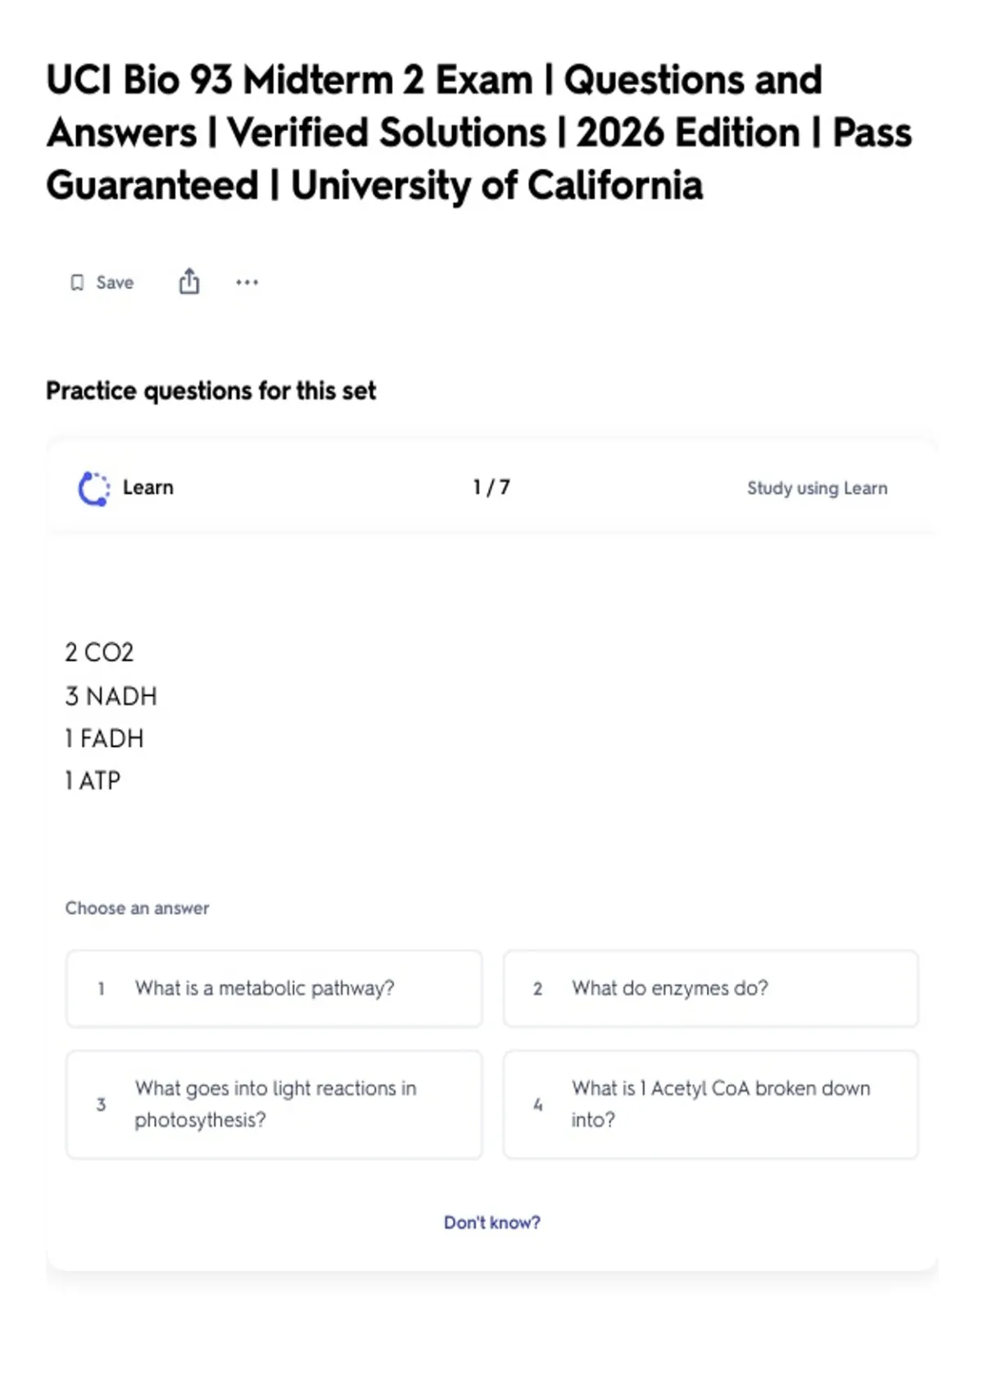Click the "Don't know?" link
This screenshot has width=983, height=1392.
coord(492,1223)
